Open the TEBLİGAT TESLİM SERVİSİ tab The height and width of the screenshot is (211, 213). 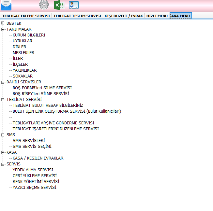(77, 16)
